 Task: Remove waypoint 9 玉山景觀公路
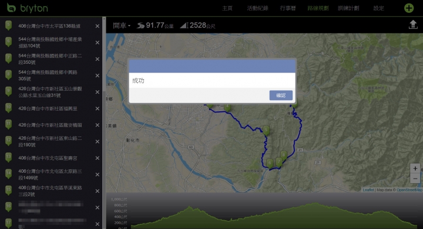(98, 92)
